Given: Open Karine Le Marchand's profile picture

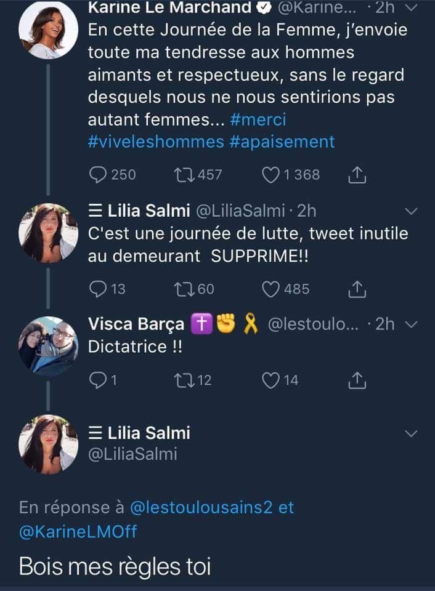Looking at the screenshot, I should click(x=48, y=30).
